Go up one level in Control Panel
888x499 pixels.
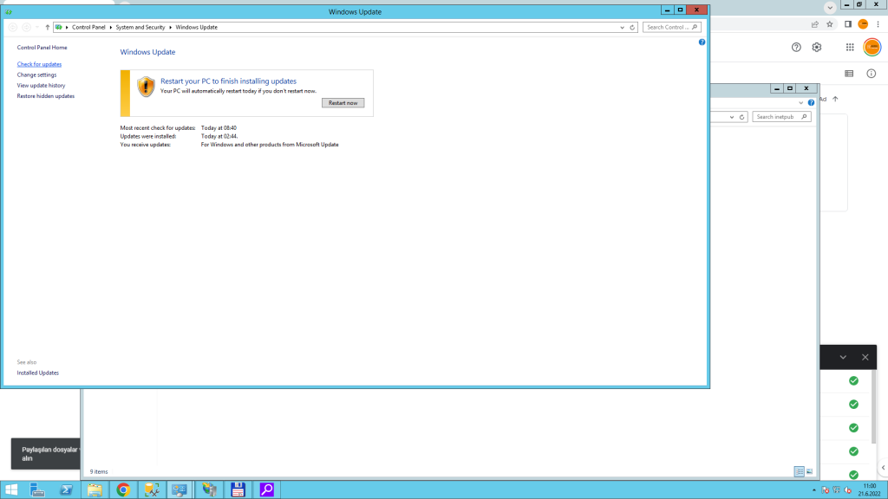point(48,27)
